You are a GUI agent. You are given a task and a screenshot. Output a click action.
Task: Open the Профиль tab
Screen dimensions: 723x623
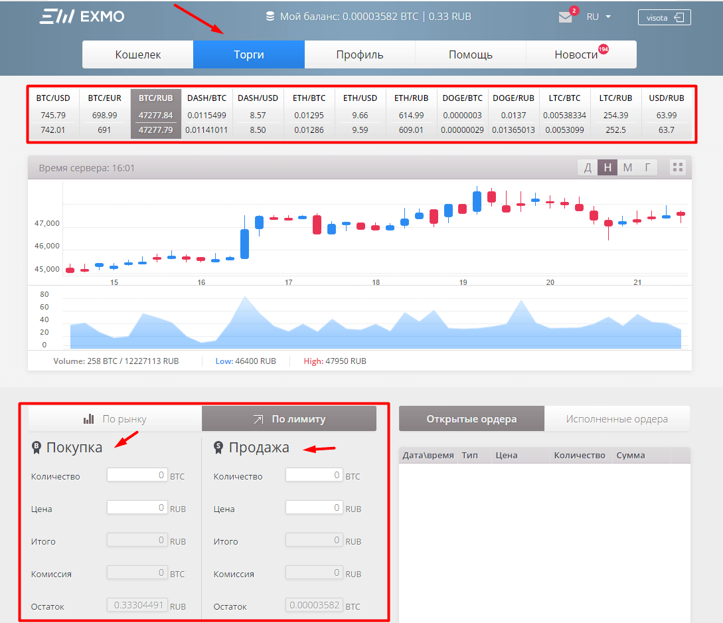click(x=360, y=54)
